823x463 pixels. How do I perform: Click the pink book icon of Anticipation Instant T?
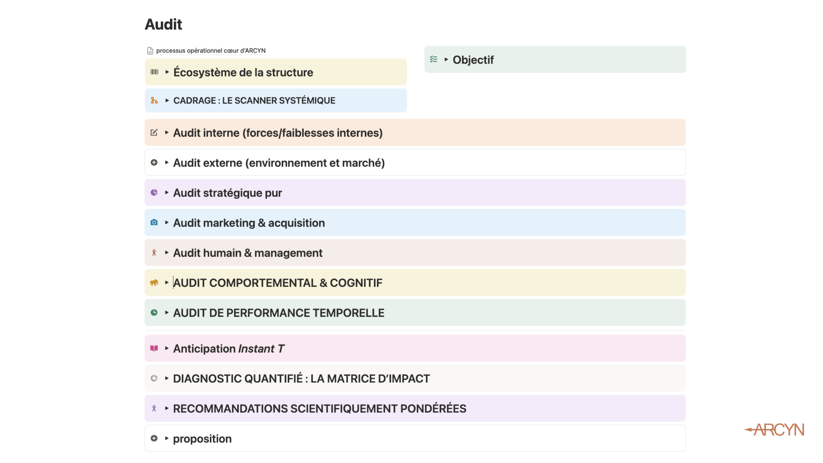tap(155, 348)
